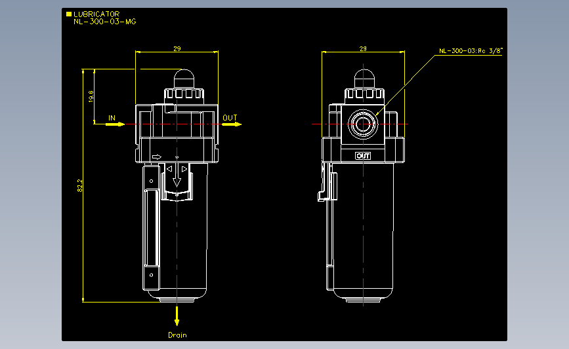Click the dome cap on left view
The image size is (569, 349).
[x=184, y=79]
